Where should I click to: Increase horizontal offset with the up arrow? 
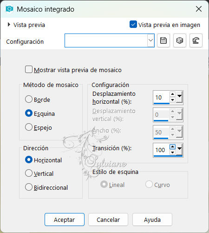click(172, 94)
